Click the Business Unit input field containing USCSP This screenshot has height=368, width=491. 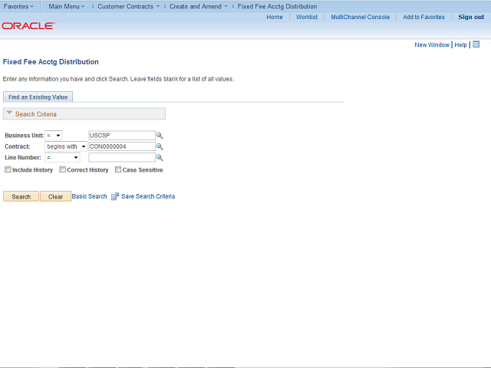coord(122,136)
